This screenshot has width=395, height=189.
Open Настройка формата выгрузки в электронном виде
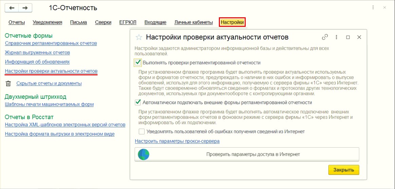(x=60, y=134)
